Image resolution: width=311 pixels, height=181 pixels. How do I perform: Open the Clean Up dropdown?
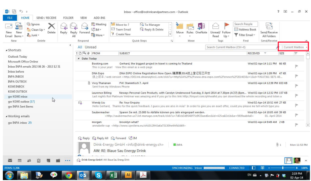(x=36, y=30)
